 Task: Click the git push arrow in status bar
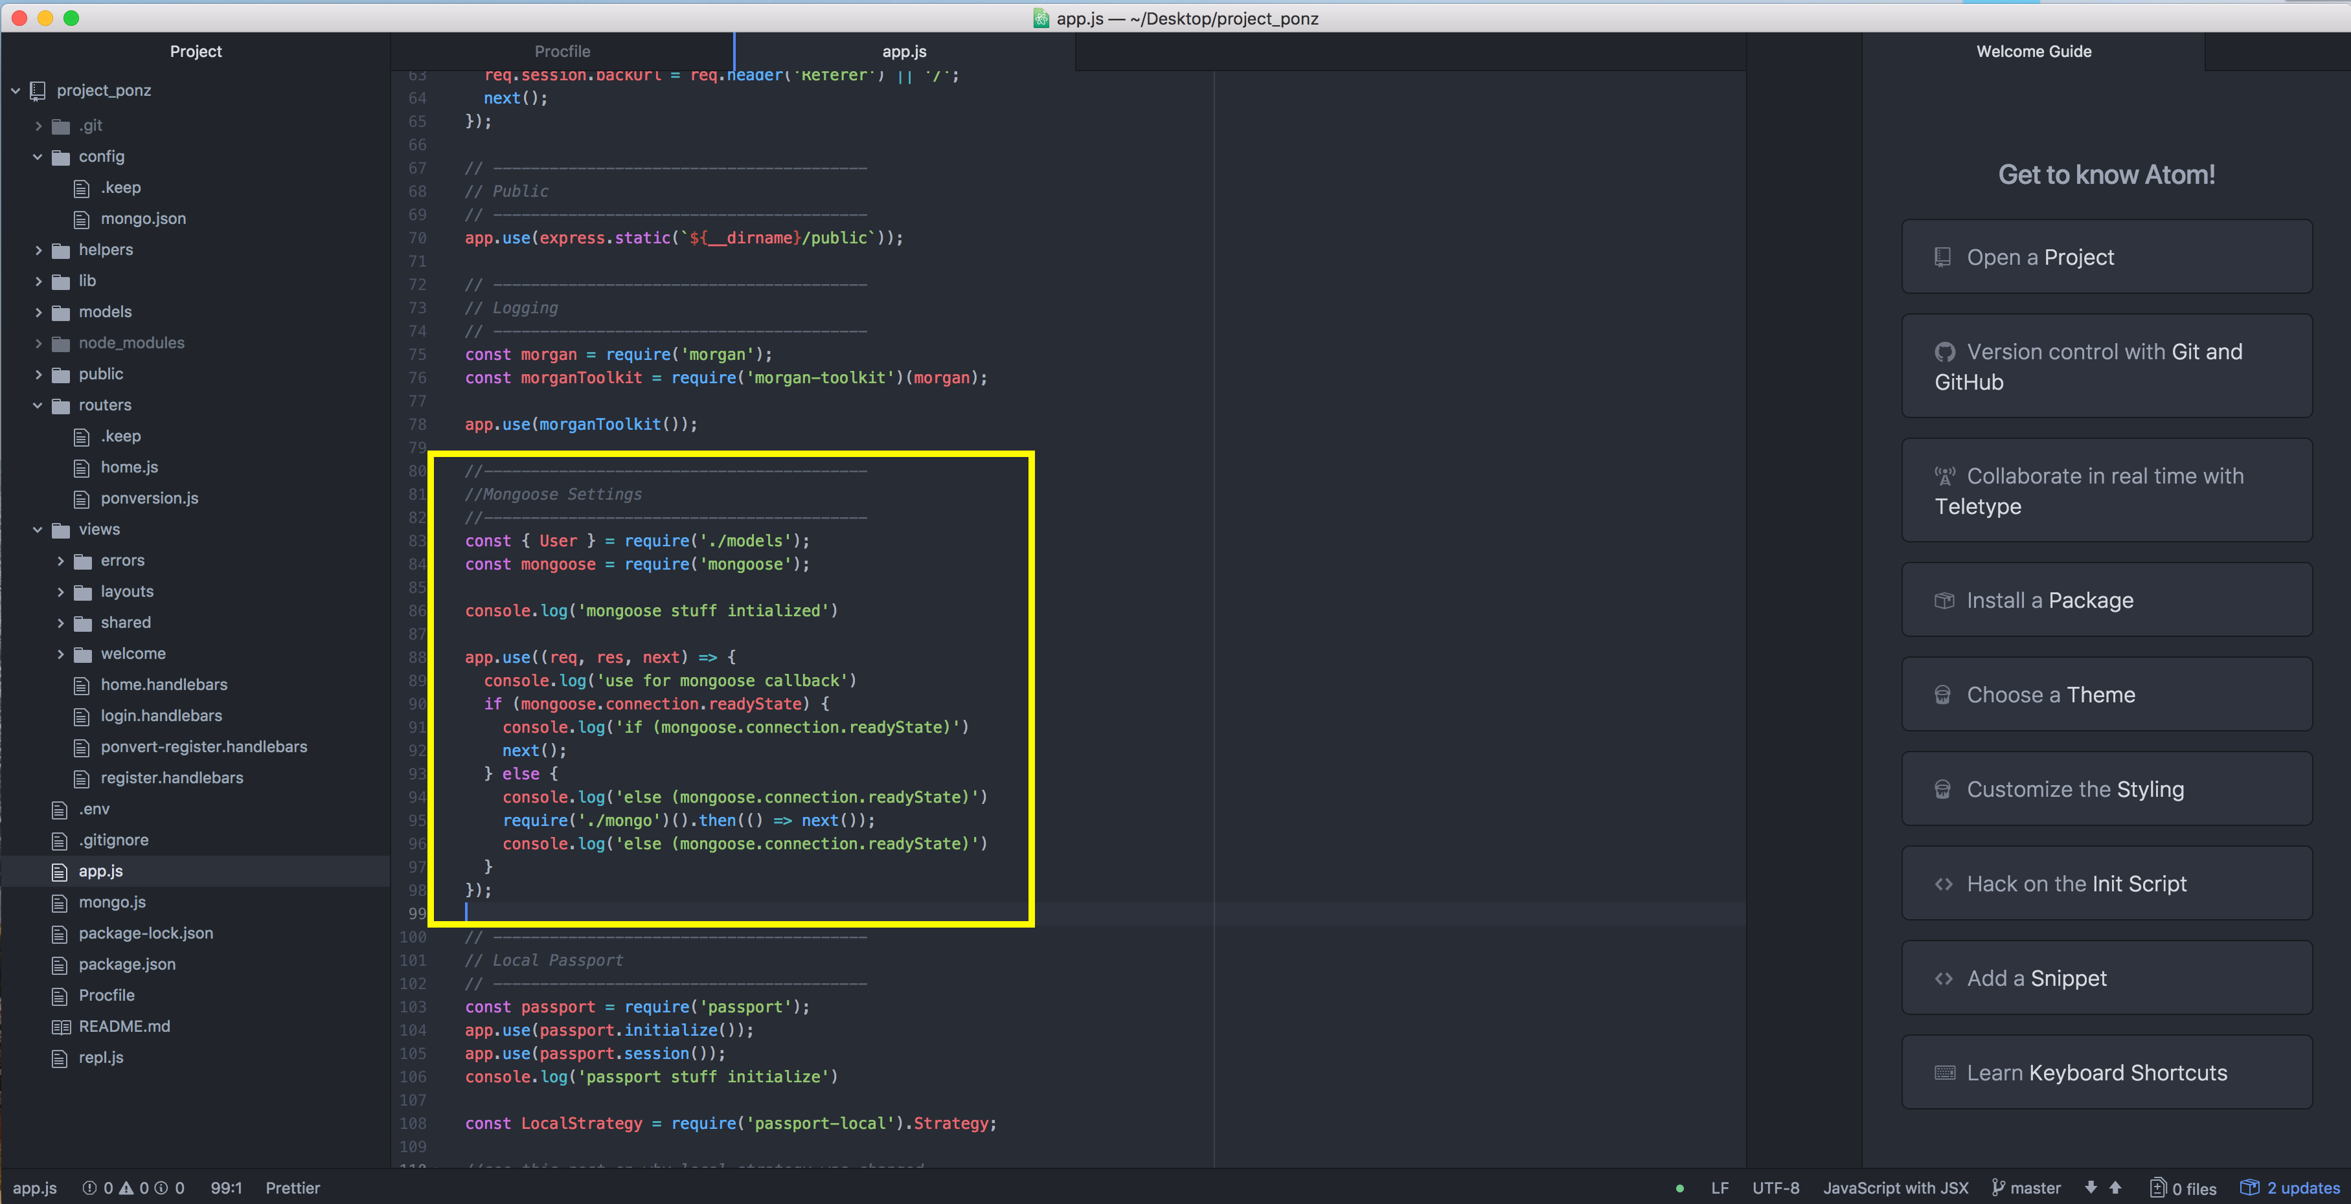click(2115, 1188)
